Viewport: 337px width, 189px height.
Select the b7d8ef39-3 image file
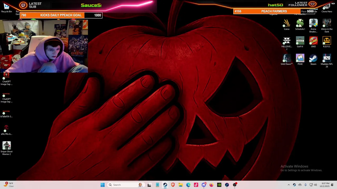[x=7, y=114]
